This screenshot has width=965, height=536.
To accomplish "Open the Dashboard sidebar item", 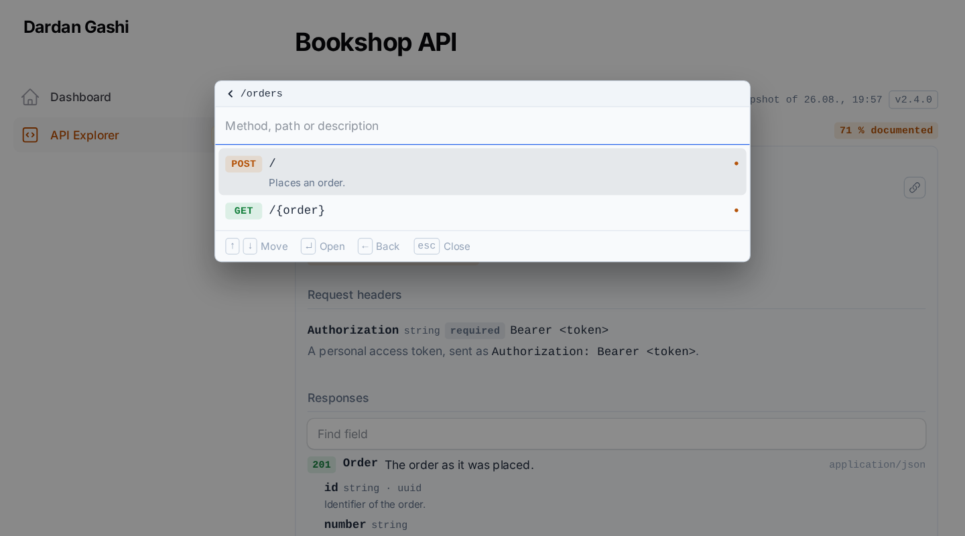I will tap(114, 97).
